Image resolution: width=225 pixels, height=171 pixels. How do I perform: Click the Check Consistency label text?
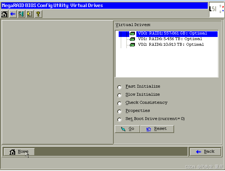pos(147,102)
